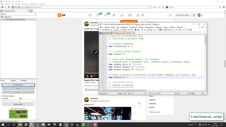
Task: Click the Find binoculars icon in Notepad++
Action: (x=136, y=30)
